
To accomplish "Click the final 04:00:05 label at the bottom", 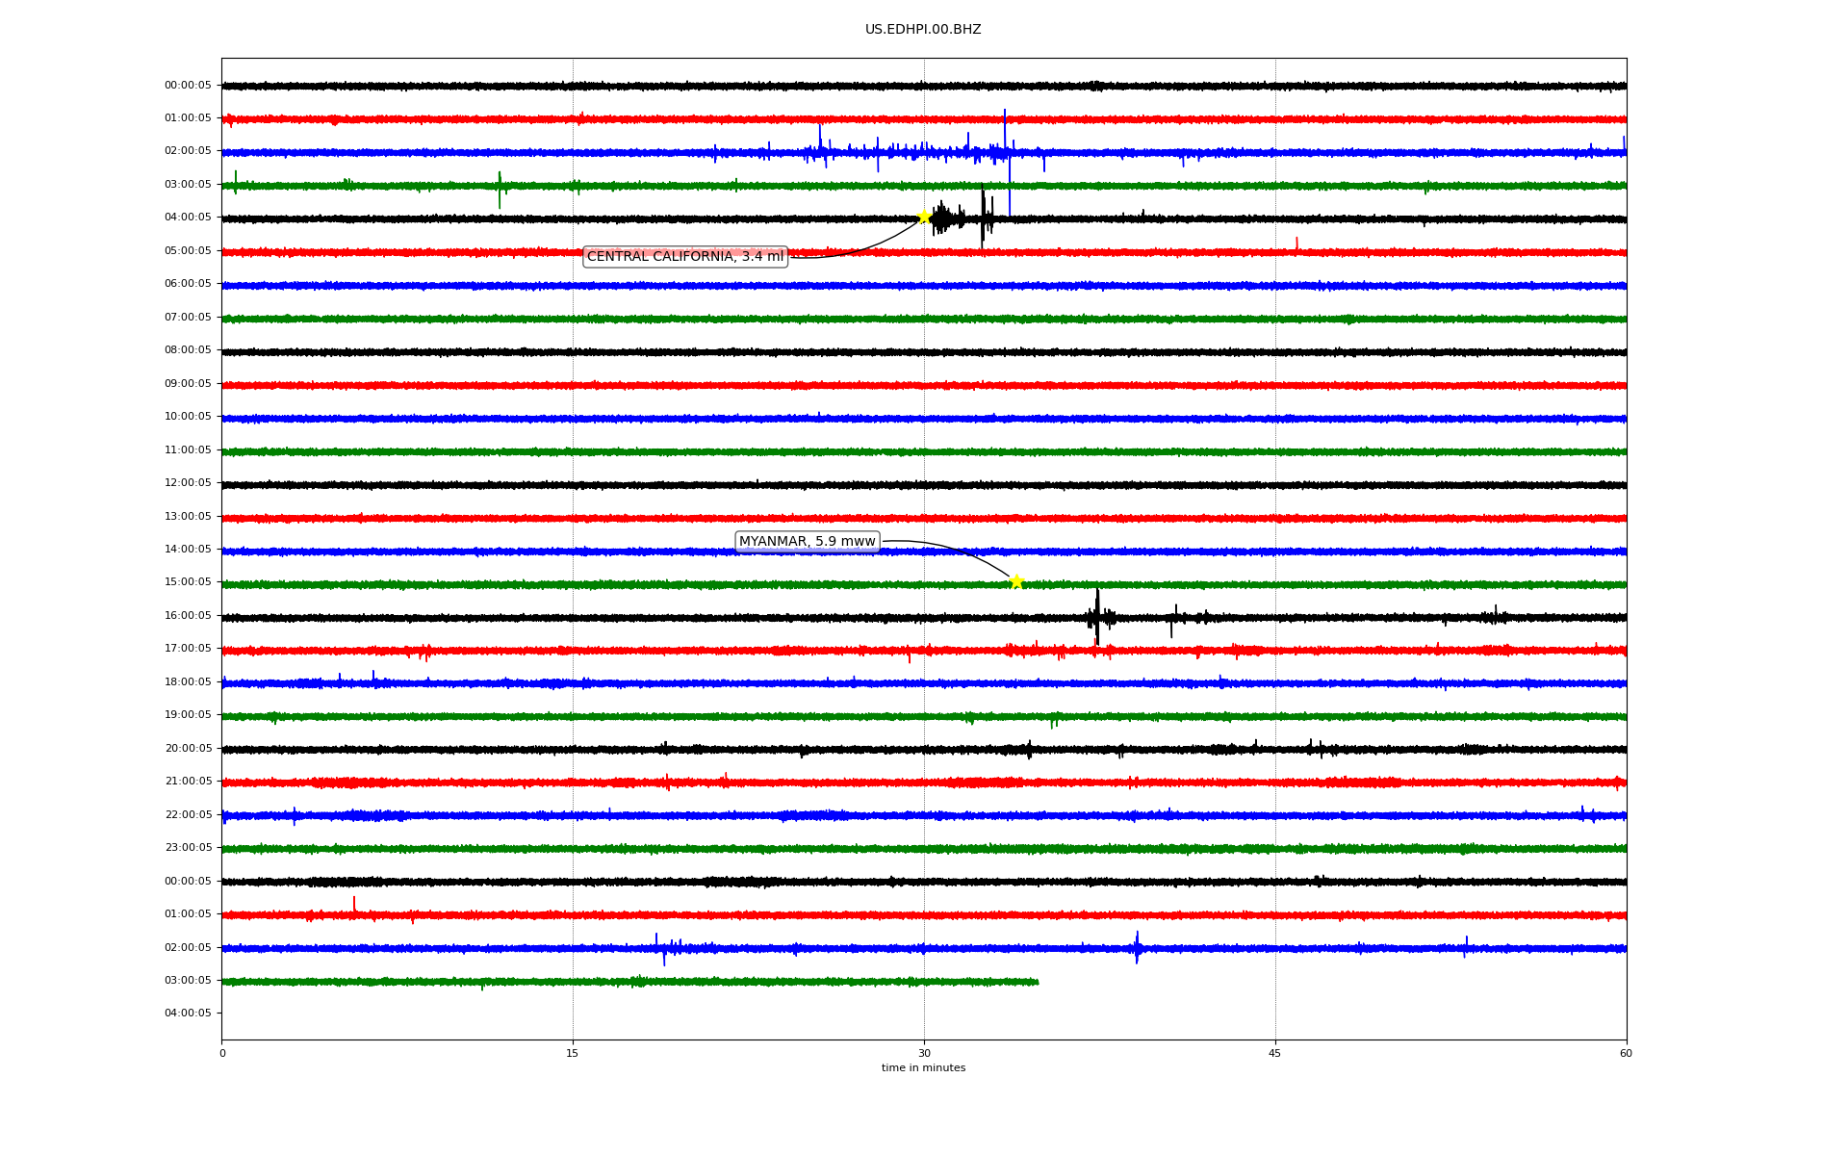I will [x=188, y=1014].
